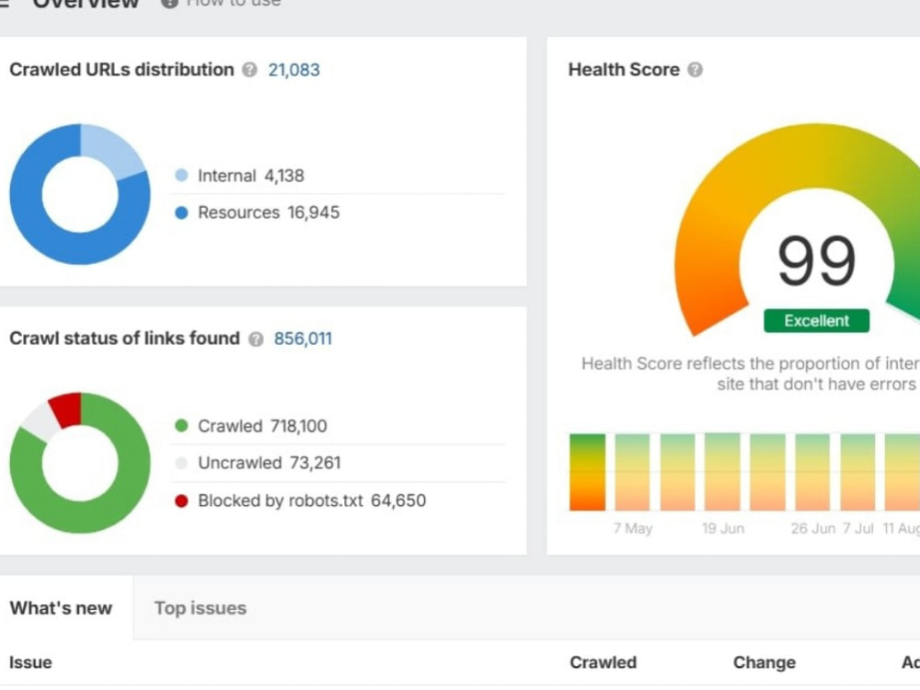The width and height of the screenshot is (920, 690).
Task: Switch to Top issues tab
Action: point(200,608)
